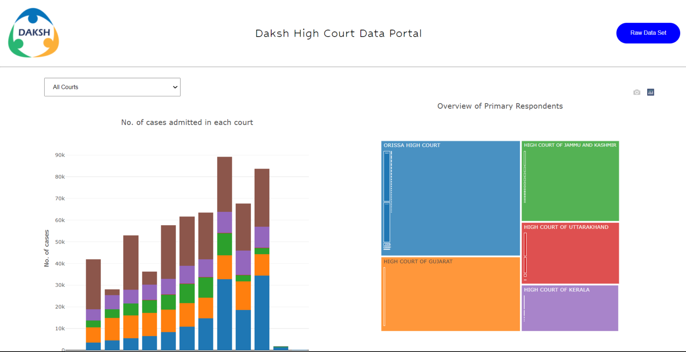Screen dimensions: 686x352
Task: Click blue segment of the tallest bar
Action: pos(224,315)
